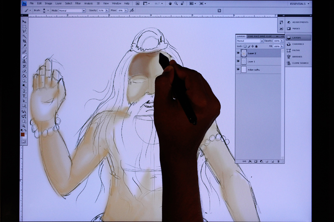Select the Move tool in toolbox
334x222 pixels.
[24, 21]
